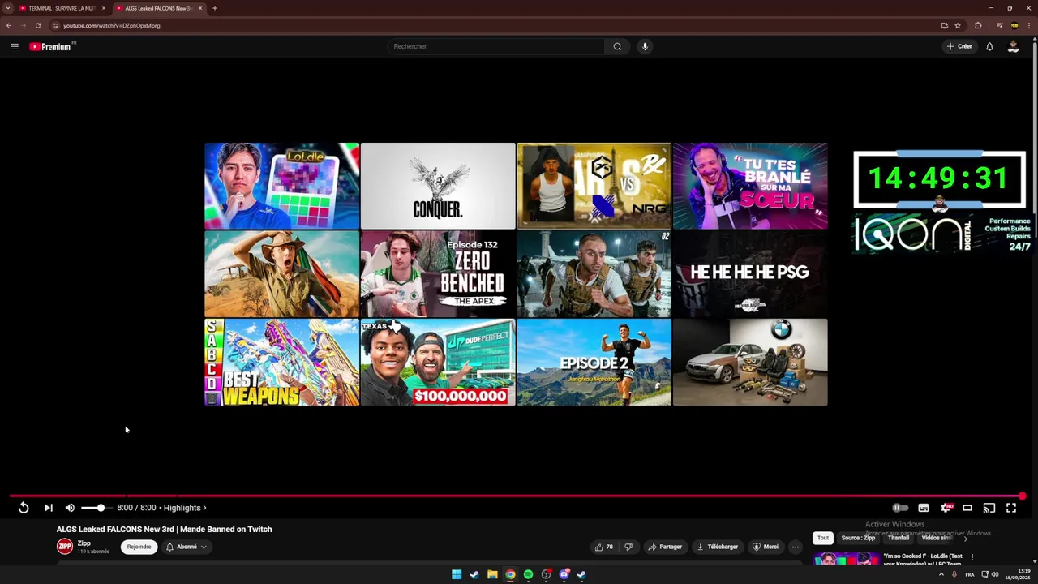
Task: Switch to theater mode
Action: click(x=967, y=508)
